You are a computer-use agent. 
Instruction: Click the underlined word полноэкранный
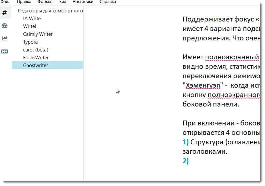tap(232, 57)
